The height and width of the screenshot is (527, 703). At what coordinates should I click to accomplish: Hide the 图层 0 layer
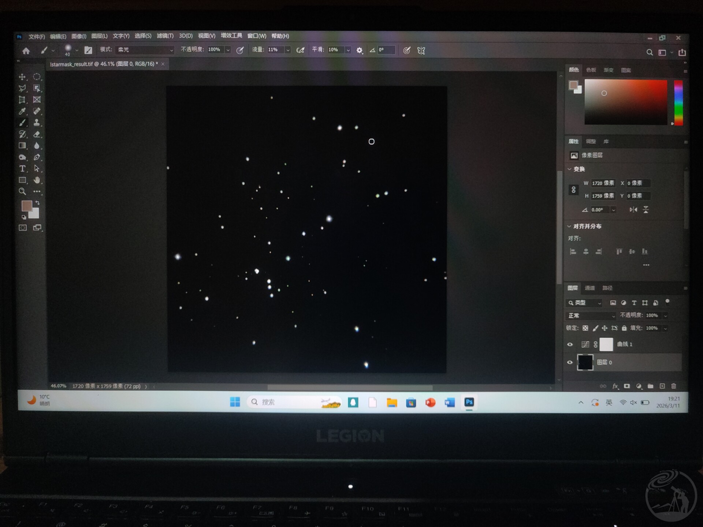pos(570,362)
